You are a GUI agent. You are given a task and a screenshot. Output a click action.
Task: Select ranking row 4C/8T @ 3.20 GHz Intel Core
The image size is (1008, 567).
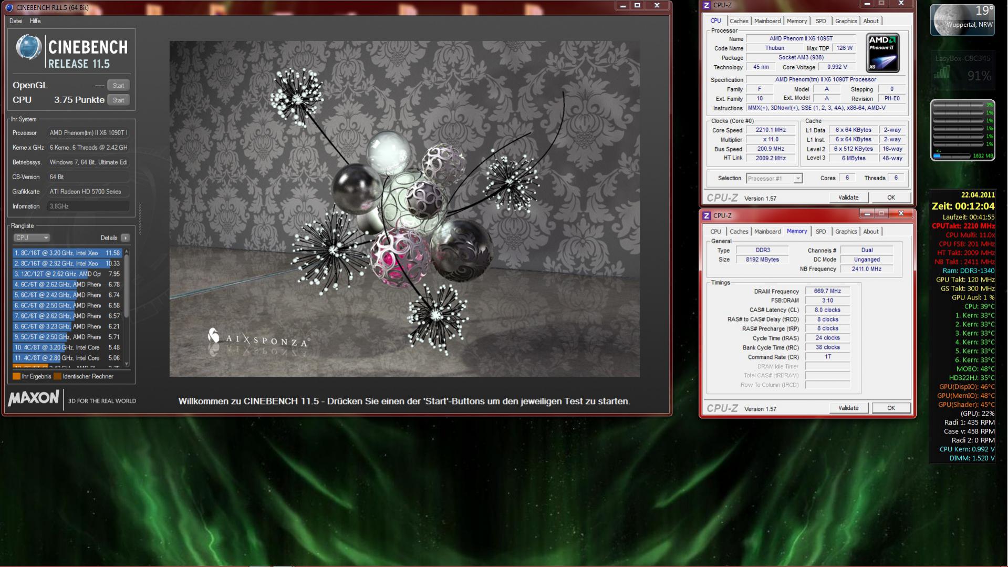[x=68, y=347]
